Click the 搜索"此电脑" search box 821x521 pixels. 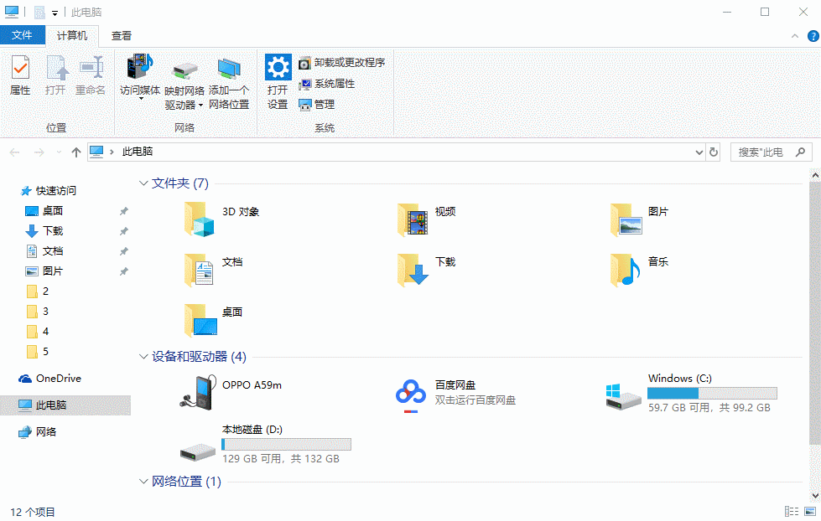coord(763,152)
